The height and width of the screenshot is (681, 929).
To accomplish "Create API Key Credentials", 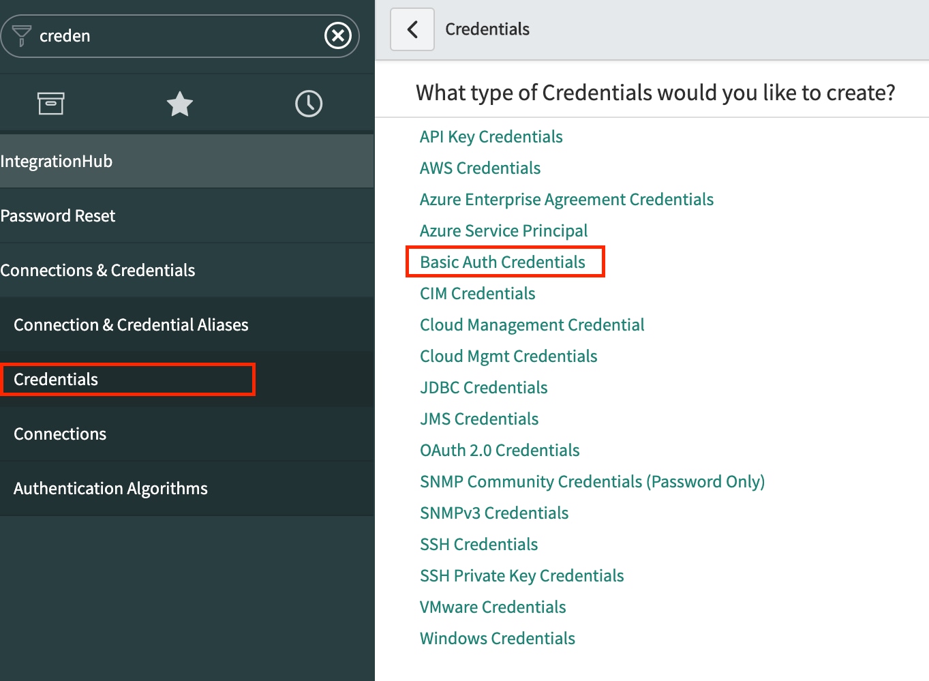I will 491,137.
